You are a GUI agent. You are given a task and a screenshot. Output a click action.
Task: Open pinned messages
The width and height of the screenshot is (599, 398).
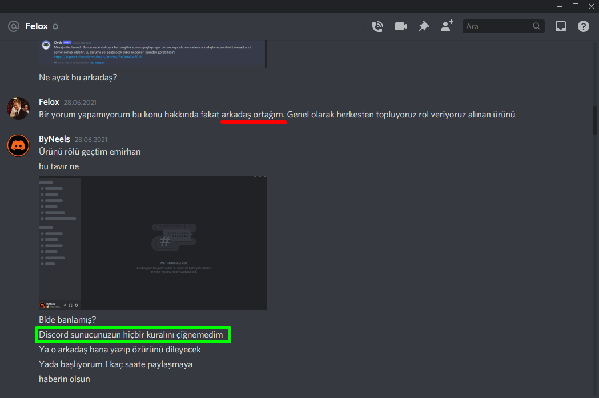pos(424,26)
